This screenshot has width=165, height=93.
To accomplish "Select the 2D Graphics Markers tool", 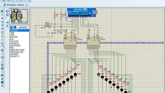I will click(x=2, y=86).
